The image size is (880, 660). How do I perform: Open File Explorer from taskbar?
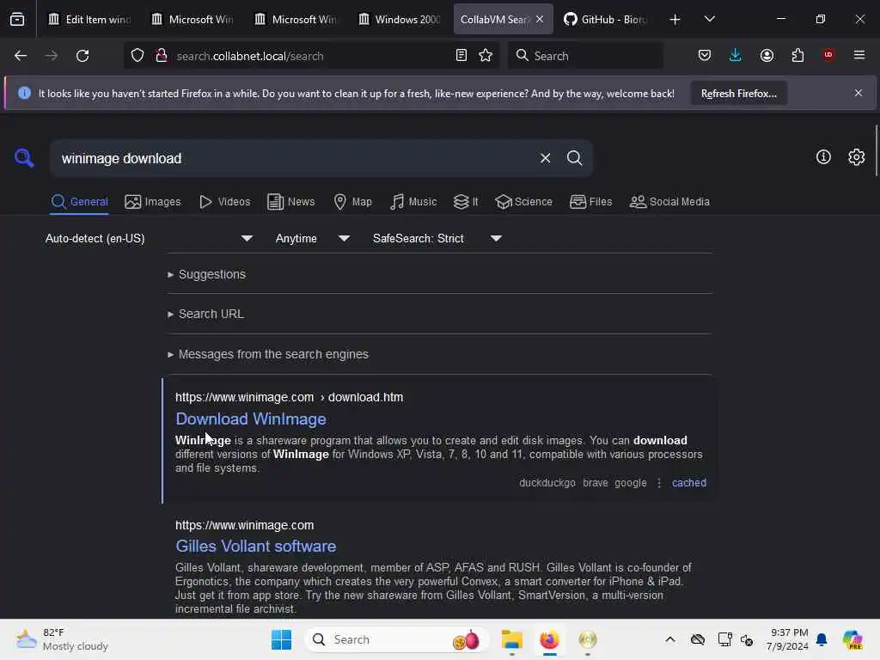point(512,639)
